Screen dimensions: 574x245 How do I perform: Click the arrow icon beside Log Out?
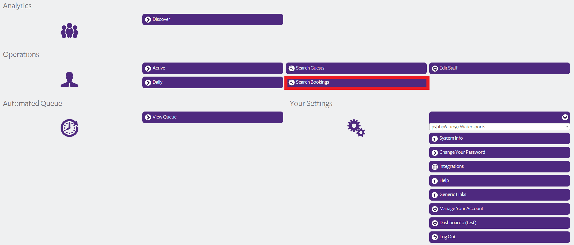coord(435,237)
